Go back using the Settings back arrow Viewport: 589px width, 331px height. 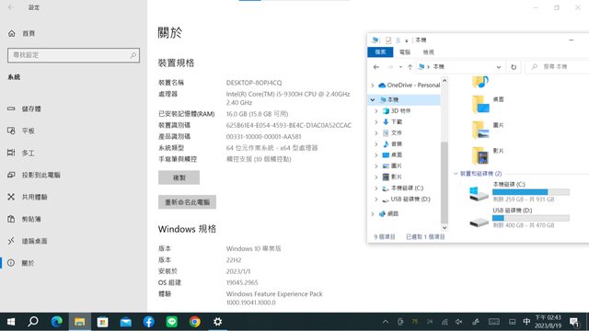pyautogui.click(x=11, y=7)
